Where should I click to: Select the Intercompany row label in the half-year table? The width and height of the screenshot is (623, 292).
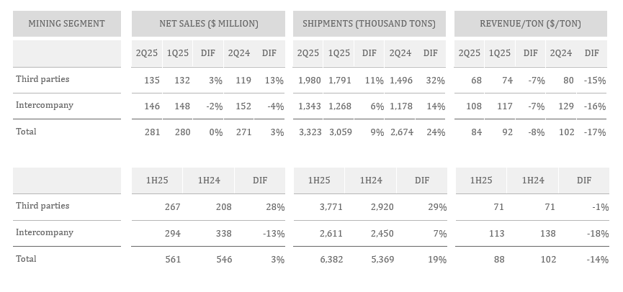click(x=45, y=232)
